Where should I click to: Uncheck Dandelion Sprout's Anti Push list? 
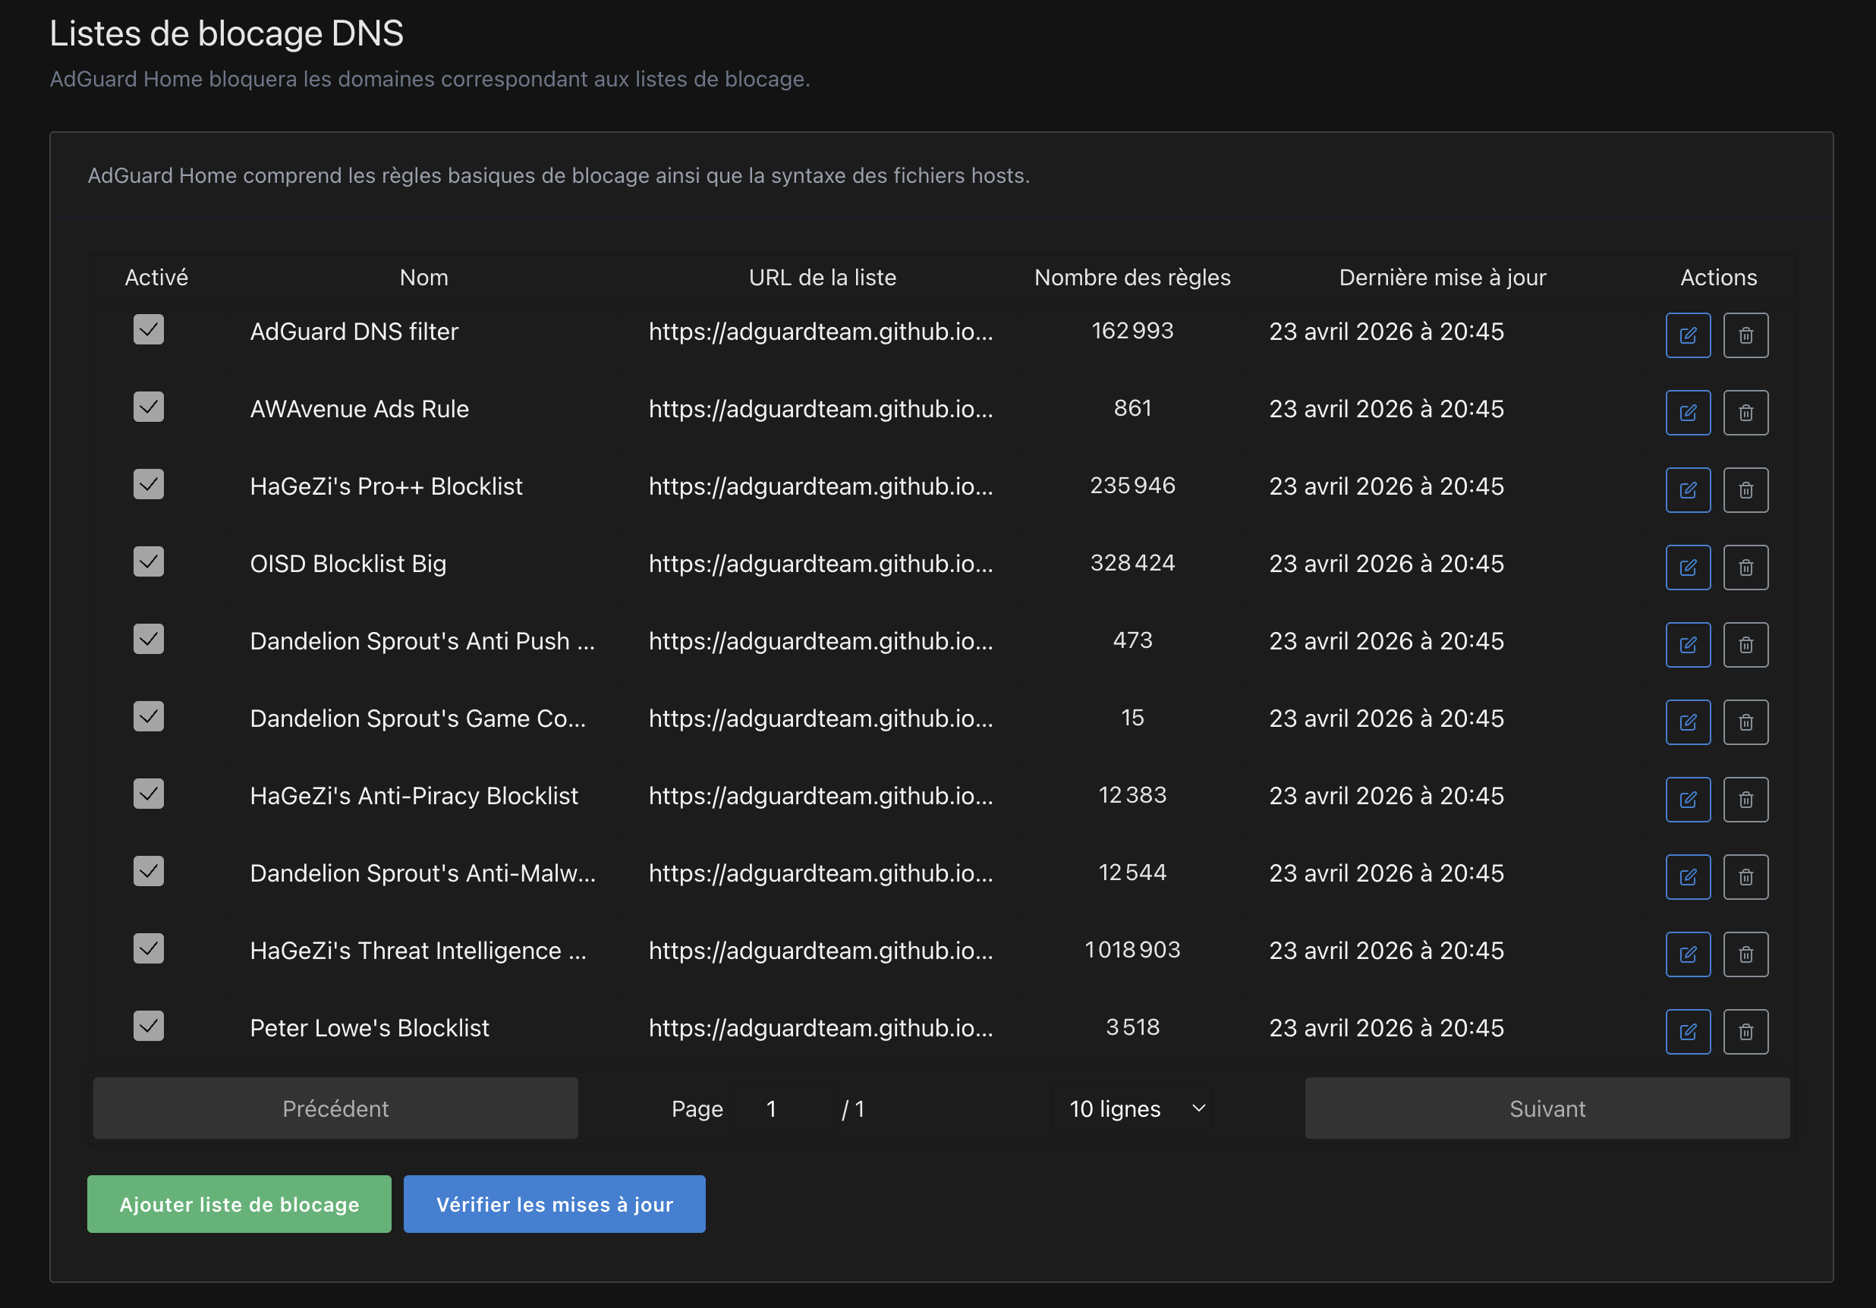[149, 639]
